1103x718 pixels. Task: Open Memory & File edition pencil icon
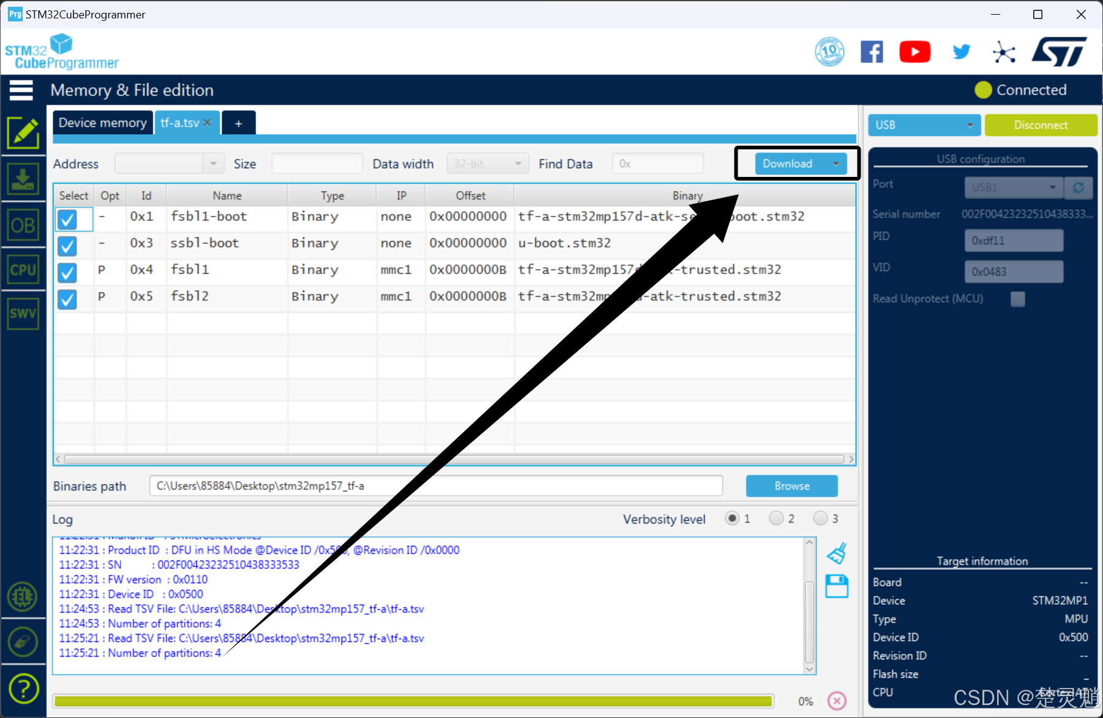pyautogui.click(x=23, y=133)
